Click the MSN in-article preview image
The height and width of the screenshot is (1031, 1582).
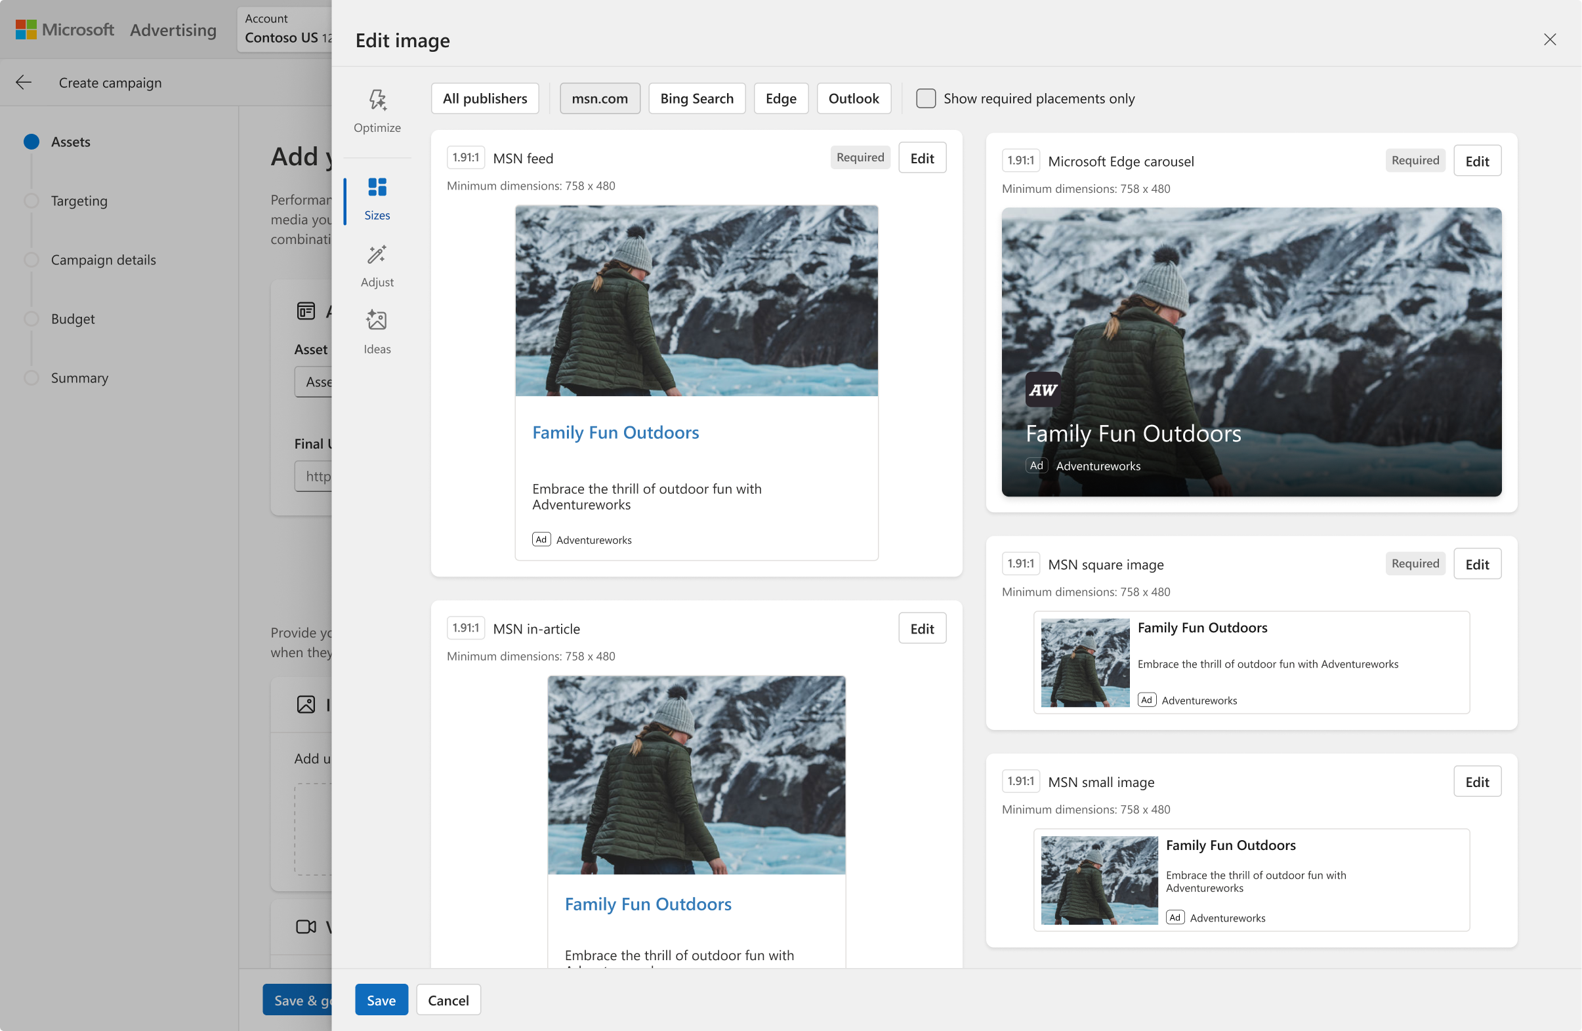click(696, 775)
